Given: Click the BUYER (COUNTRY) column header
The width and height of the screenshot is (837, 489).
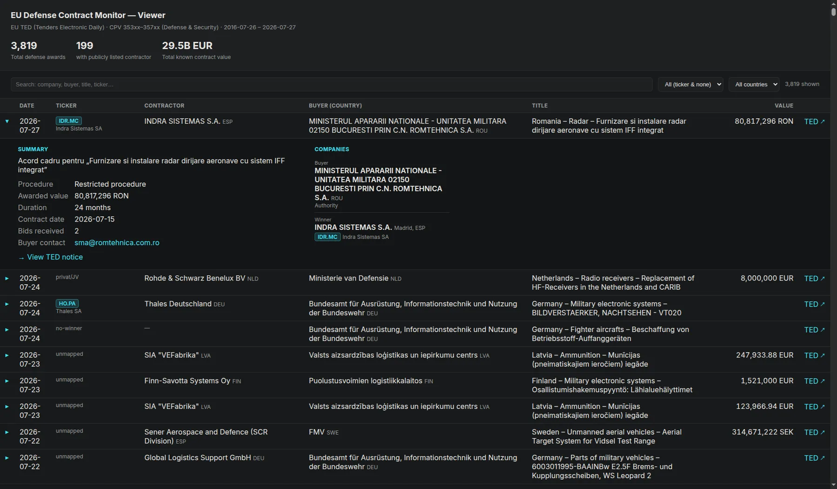Looking at the screenshot, I should (x=335, y=106).
